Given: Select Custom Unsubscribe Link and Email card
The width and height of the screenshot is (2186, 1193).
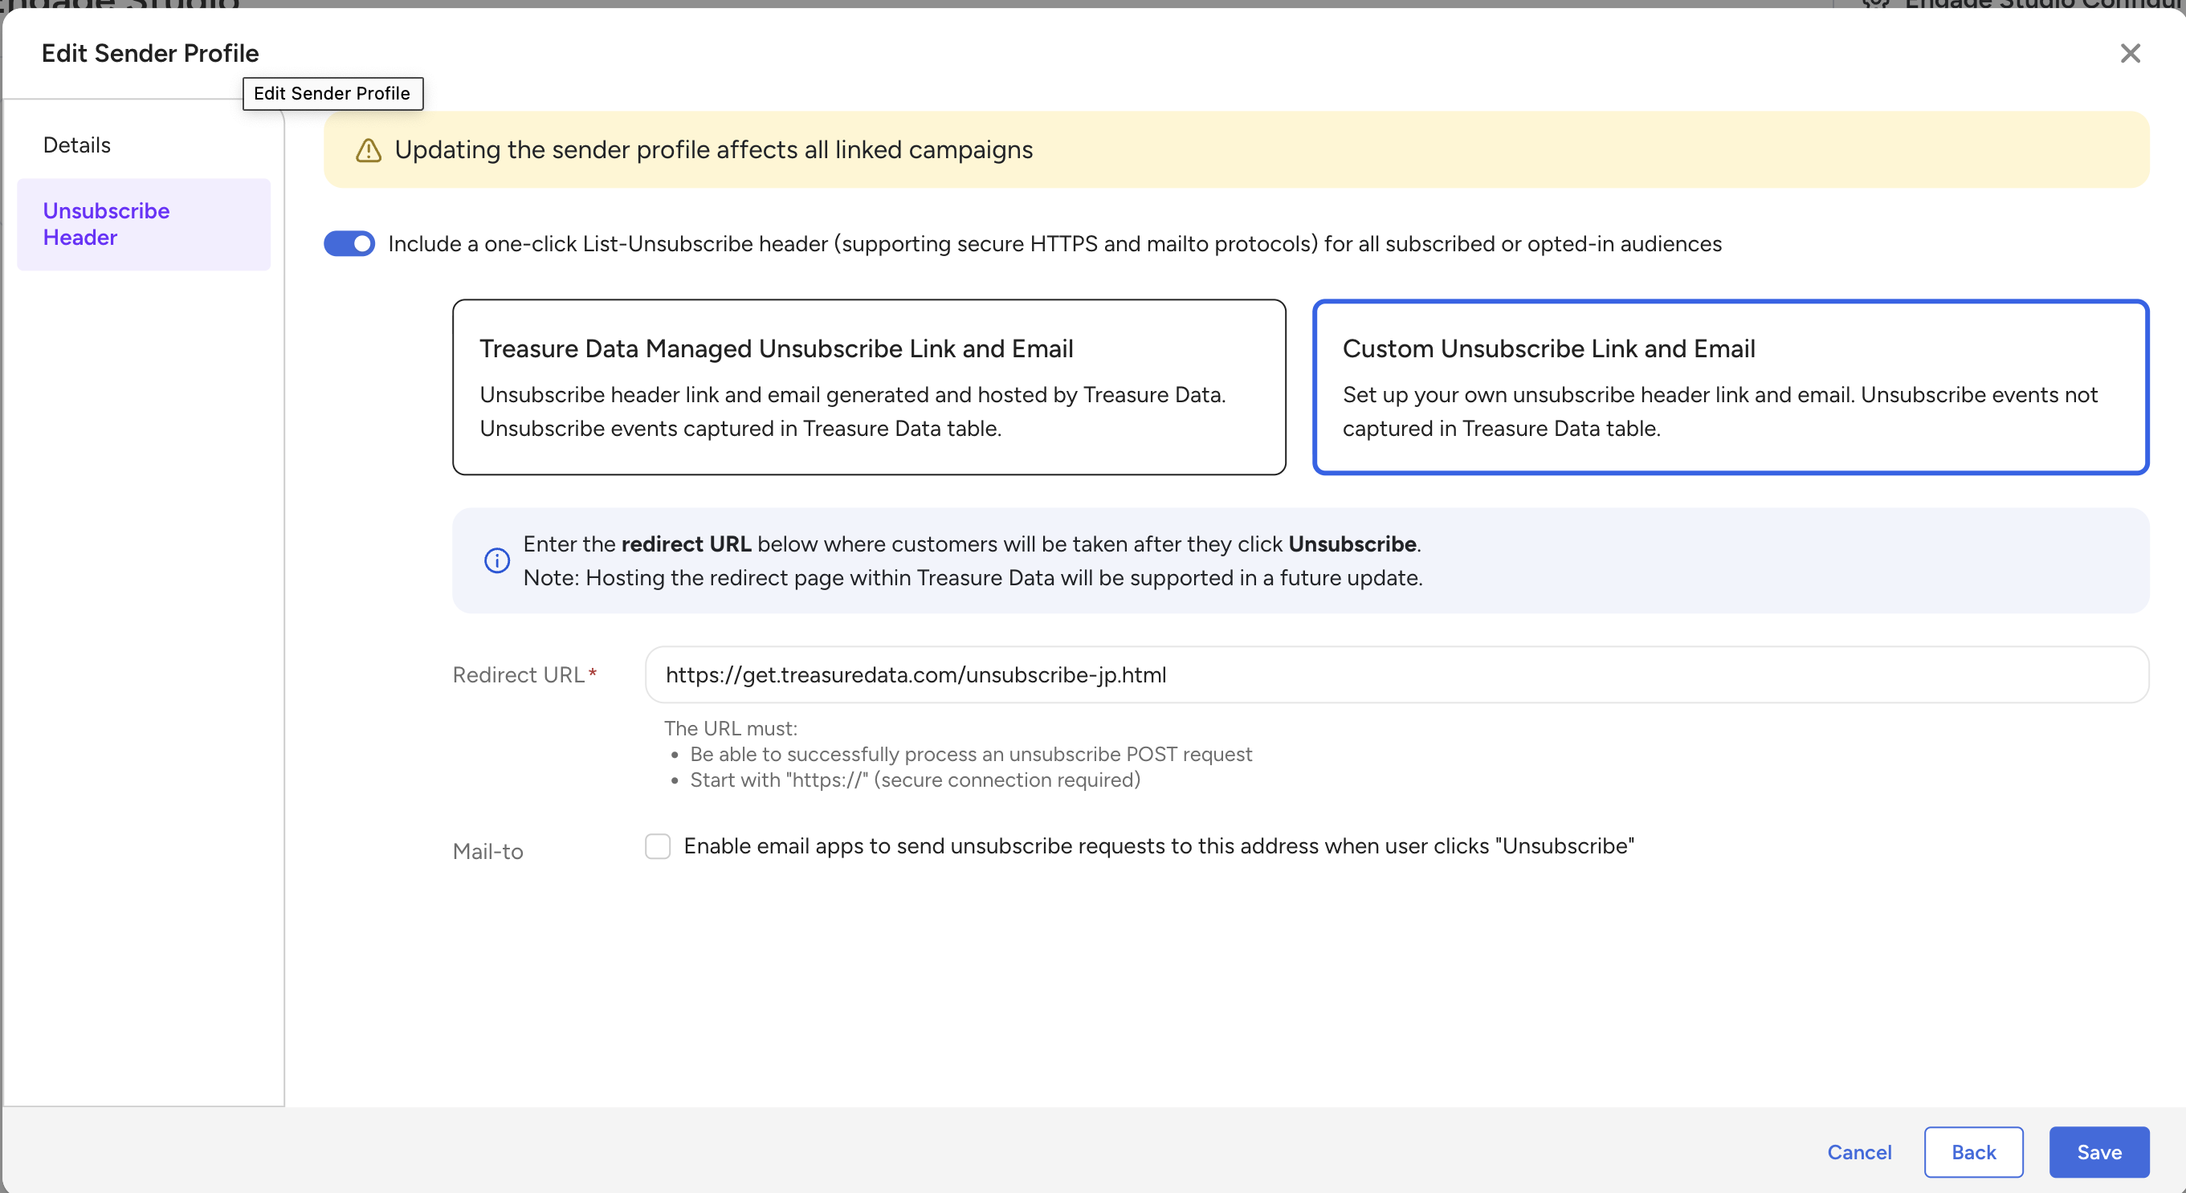Looking at the screenshot, I should point(1730,387).
